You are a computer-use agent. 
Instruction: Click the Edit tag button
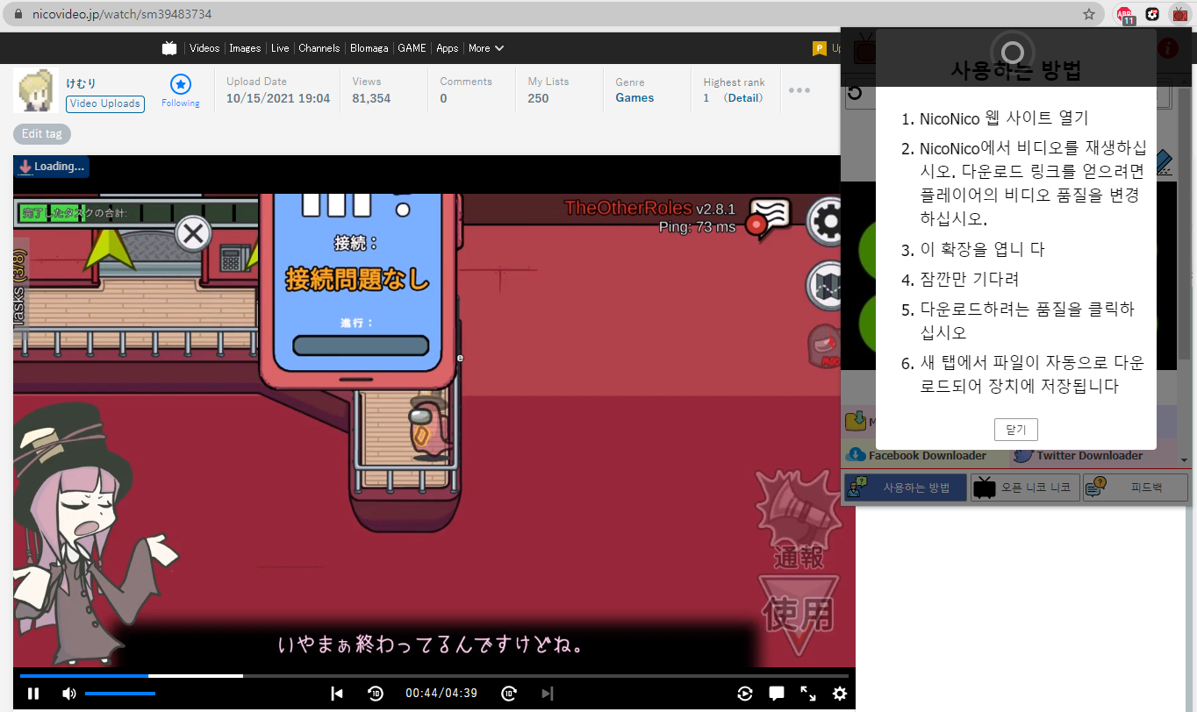click(42, 134)
